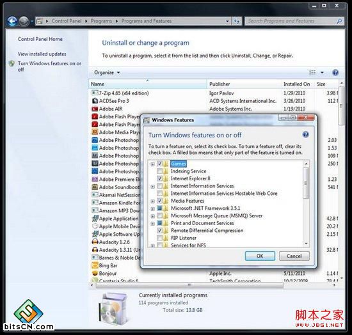Expand the Microsoft Message Queue node

coord(153,216)
